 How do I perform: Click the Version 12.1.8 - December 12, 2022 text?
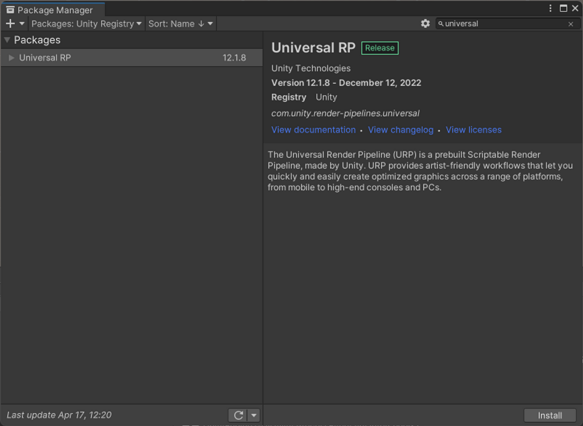tap(346, 83)
